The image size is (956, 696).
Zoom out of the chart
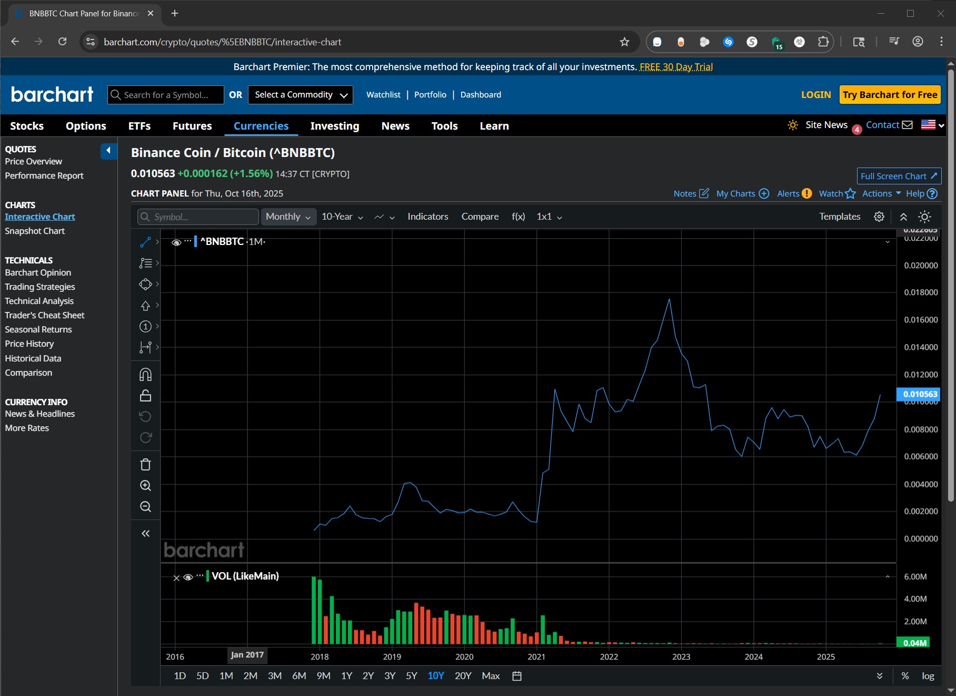(x=145, y=507)
